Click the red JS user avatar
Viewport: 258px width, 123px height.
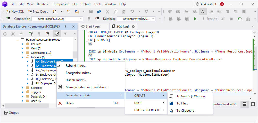click(x=222, y=4)
